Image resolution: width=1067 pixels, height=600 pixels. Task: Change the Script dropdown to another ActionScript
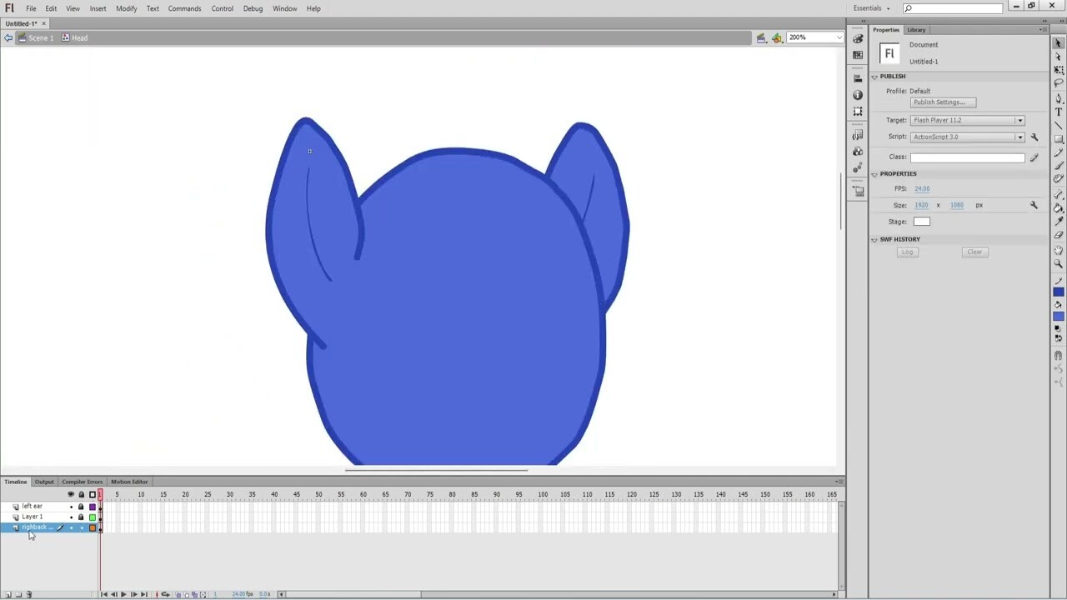click(x=1019, y=137)
